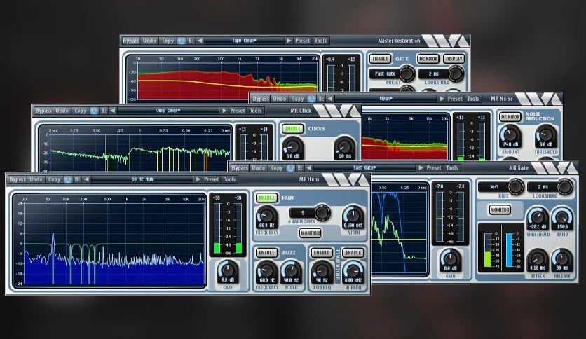Go to the previous preset in MR Click

[112, 111]
